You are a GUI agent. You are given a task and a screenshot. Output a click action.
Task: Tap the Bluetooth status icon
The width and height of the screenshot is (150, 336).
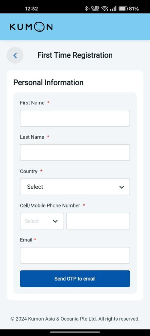point(87,9)
